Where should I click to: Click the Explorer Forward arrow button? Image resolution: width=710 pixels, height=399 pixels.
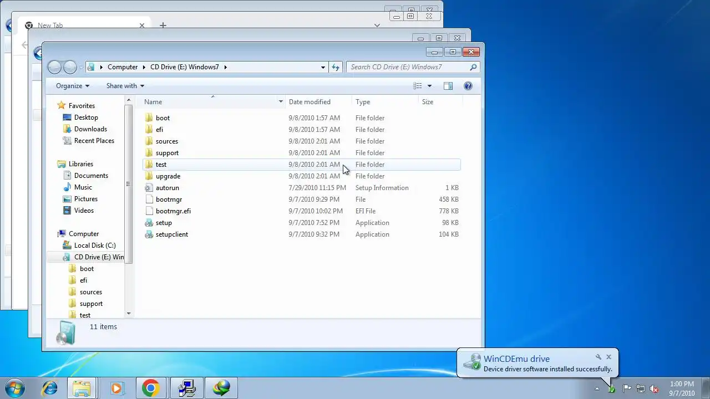click(70, 67)
